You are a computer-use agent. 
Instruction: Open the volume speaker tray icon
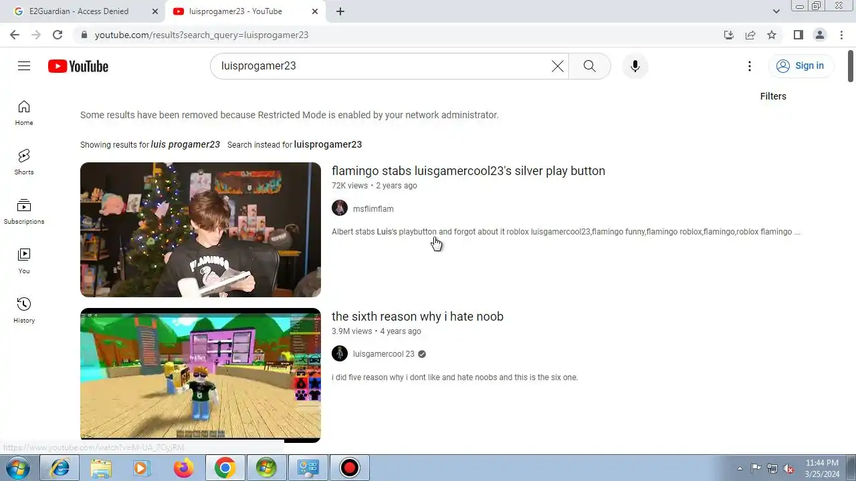tap(789, 468)
